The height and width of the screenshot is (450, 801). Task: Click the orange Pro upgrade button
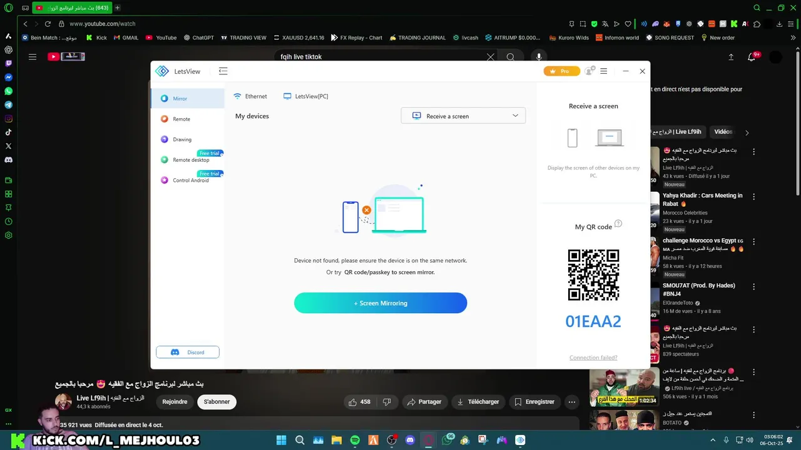pyautogui.click(x=561, y=71)
